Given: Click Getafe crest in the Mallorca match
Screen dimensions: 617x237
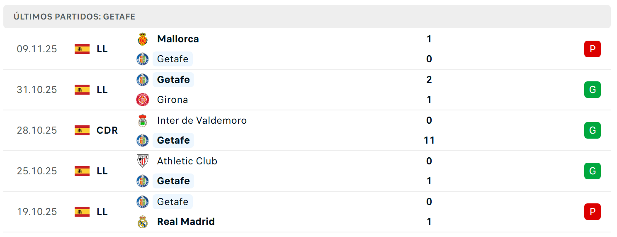Looking at the screenshot, I should 143,59.
